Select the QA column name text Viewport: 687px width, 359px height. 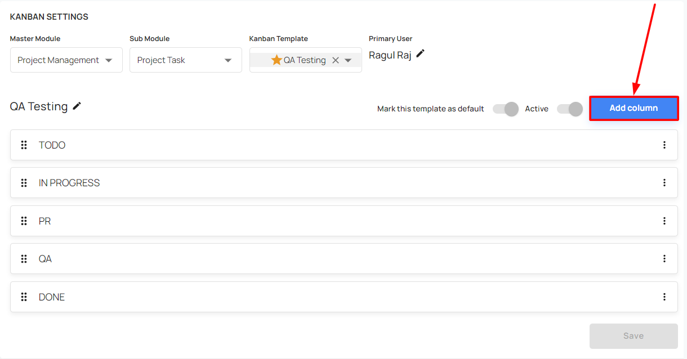[45, 259]
